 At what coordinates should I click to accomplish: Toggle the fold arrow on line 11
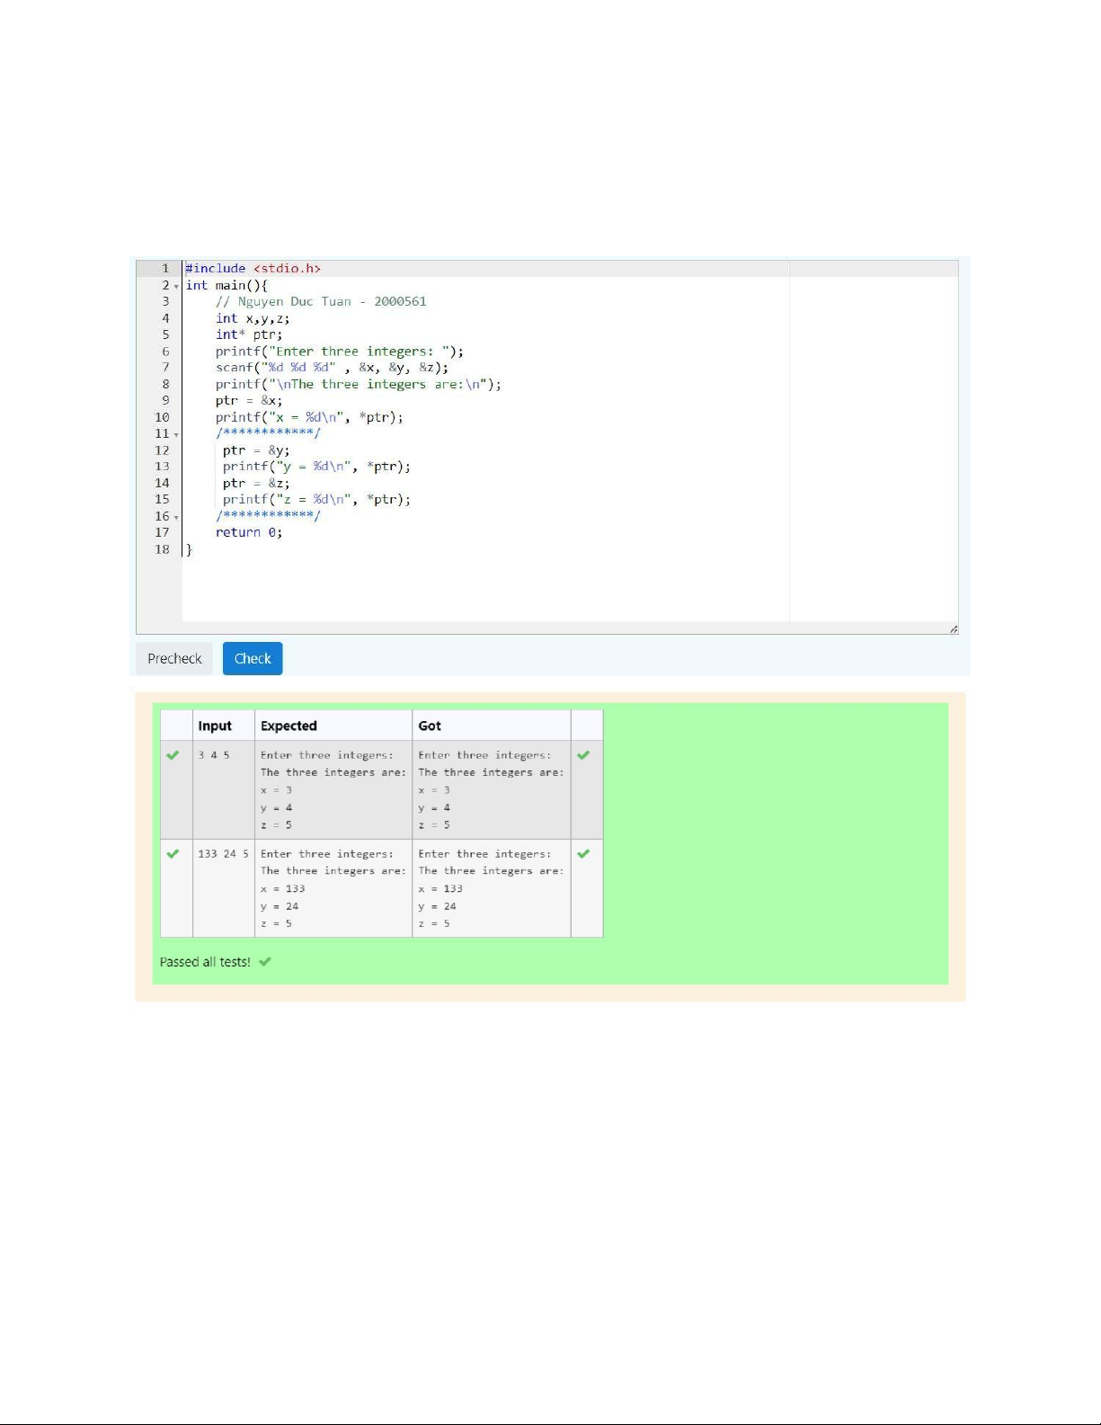pyautogui.click(x=176, y=434)
